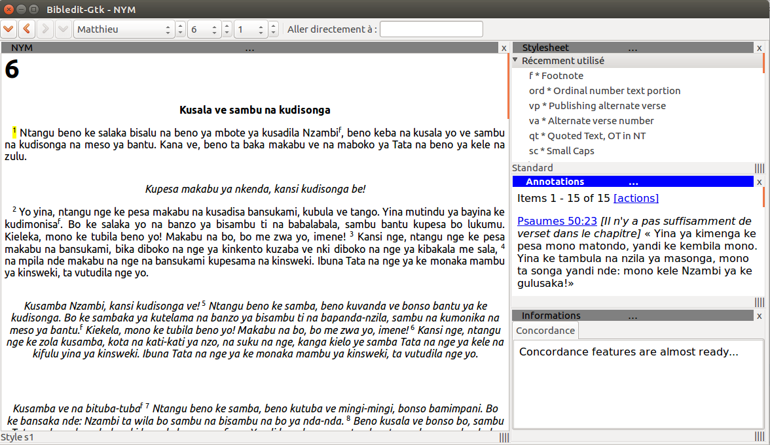Click the status bar grip next to Style s1

504,437
